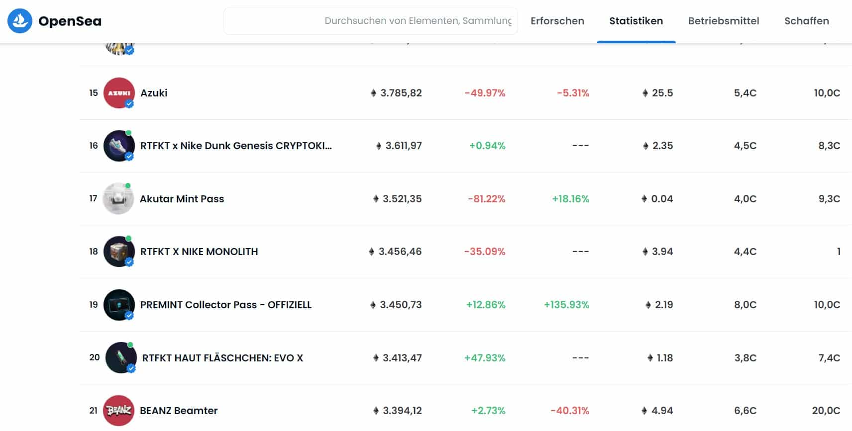
Task: Click the Ethereum icon beside floor 2.35
Action: pos(645,146)
